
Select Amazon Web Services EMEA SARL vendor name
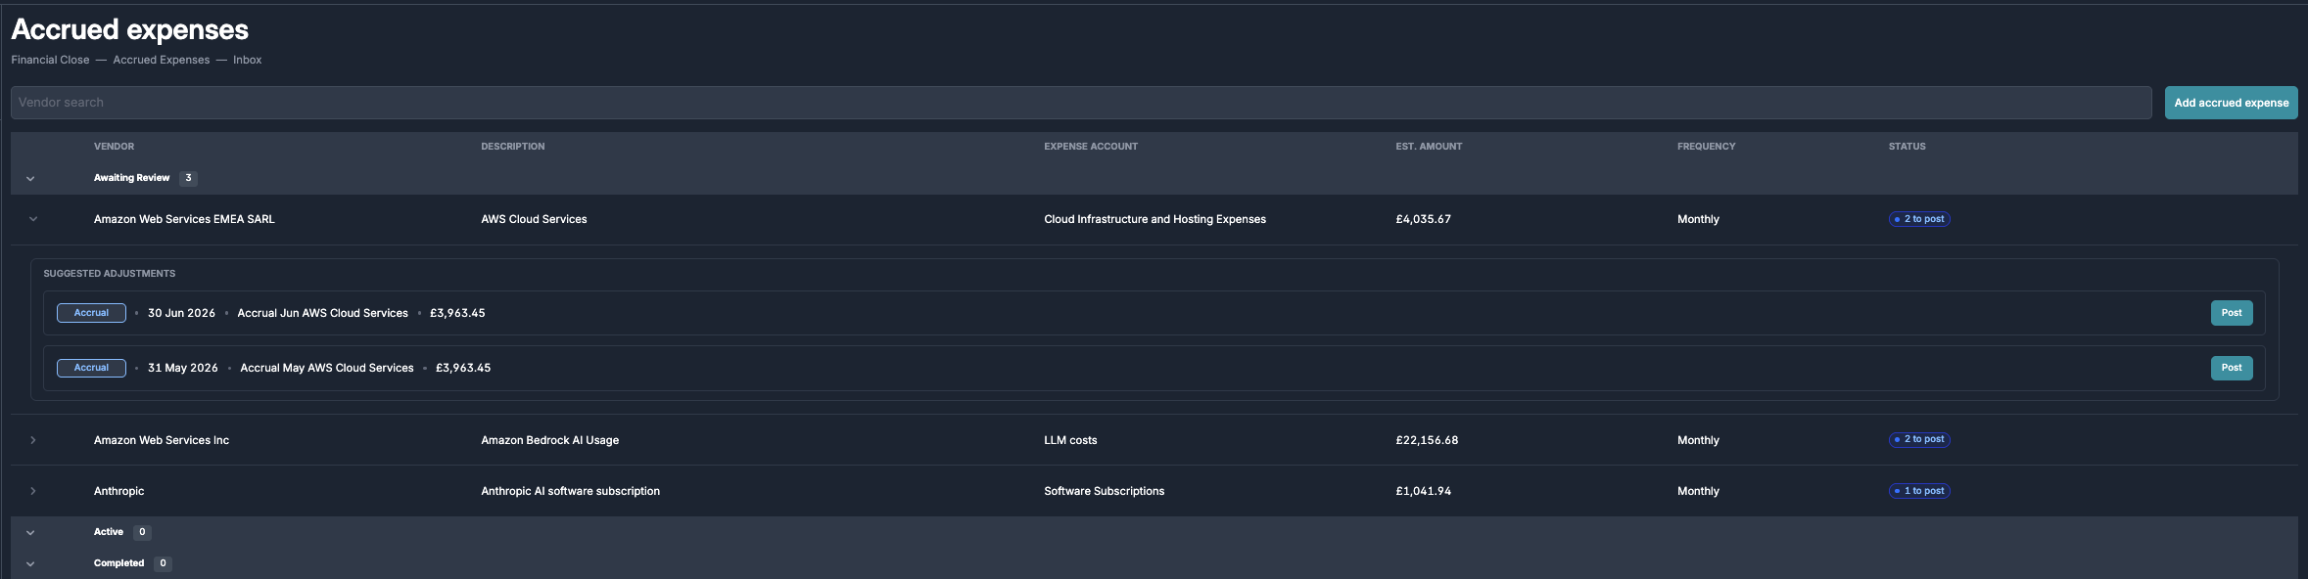[x=184, y=219]
